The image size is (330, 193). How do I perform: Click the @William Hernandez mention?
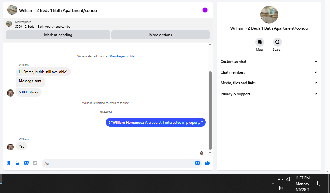tap(126, 122)
